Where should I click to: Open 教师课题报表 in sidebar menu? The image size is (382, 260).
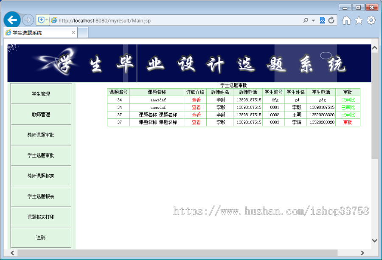41,176
